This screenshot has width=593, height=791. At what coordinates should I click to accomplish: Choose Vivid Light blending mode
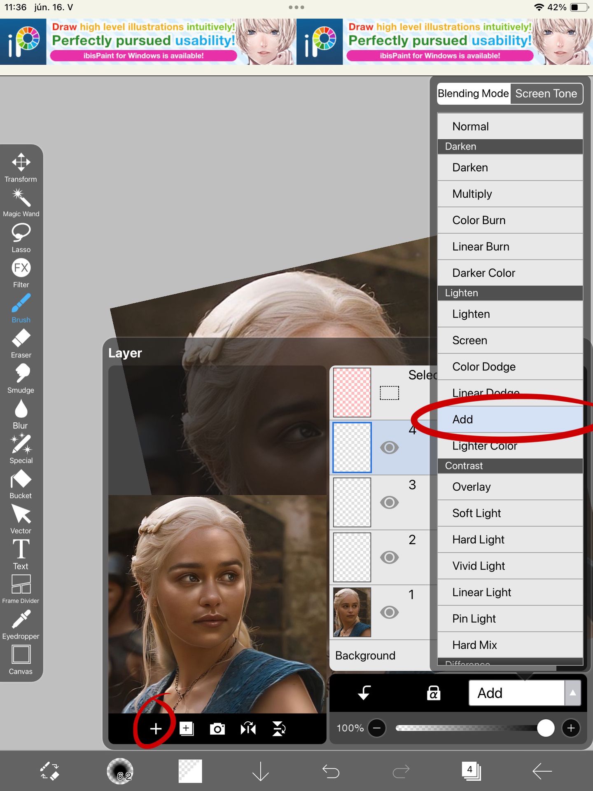510,566
